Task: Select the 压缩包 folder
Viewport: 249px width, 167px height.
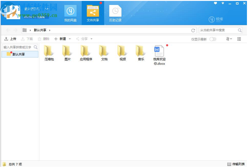Action: pos(49,53)
